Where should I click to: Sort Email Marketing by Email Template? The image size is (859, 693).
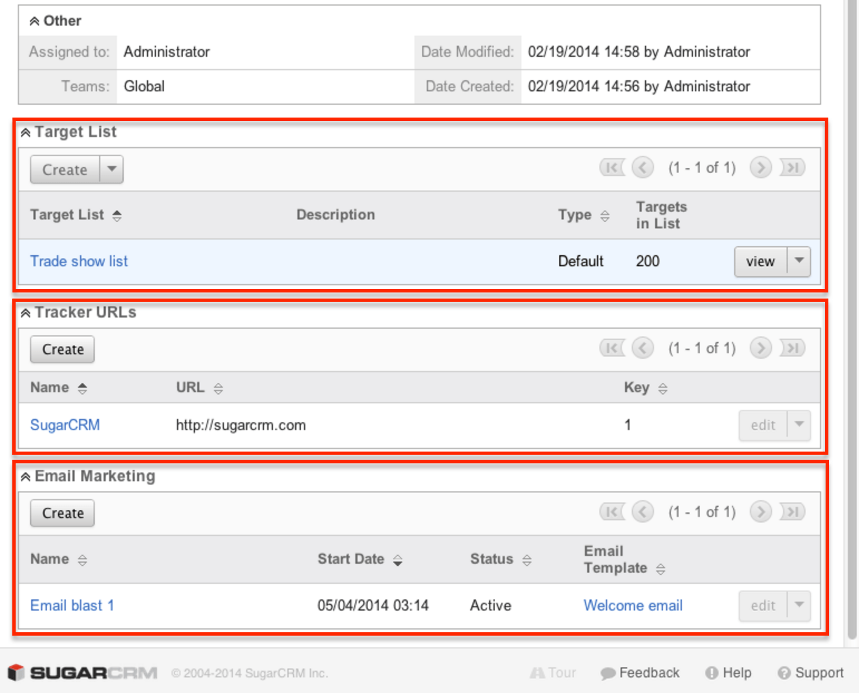click(x=624, y=559)
